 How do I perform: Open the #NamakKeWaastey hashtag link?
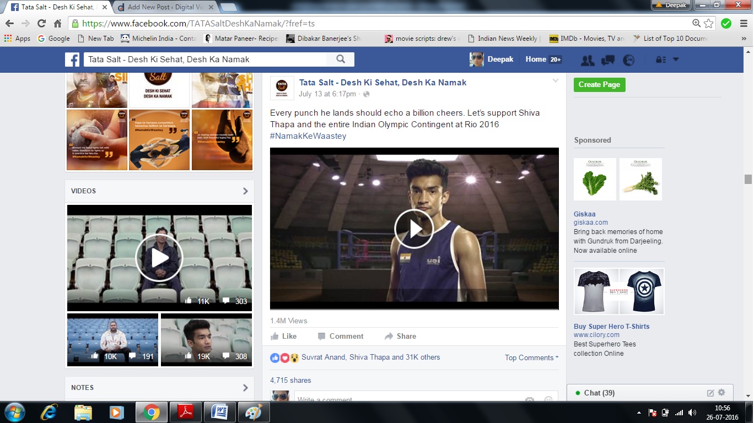click(x=308, y=136)
